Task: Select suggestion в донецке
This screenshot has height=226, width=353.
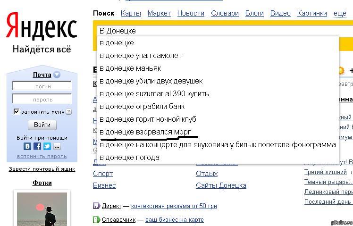Action: pyautogui.click(x=218, y=43)
